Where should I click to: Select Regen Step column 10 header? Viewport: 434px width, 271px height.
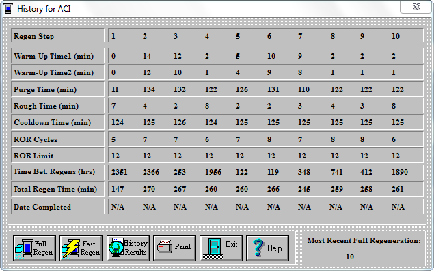coord(396,36)
